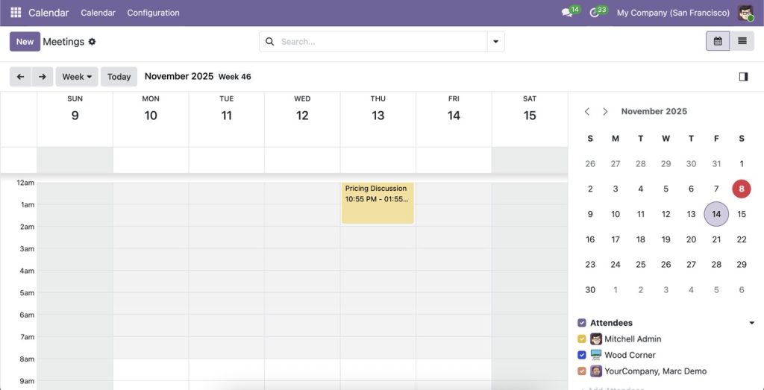Expand the search options dropdown arrow

tap(495, 42)
